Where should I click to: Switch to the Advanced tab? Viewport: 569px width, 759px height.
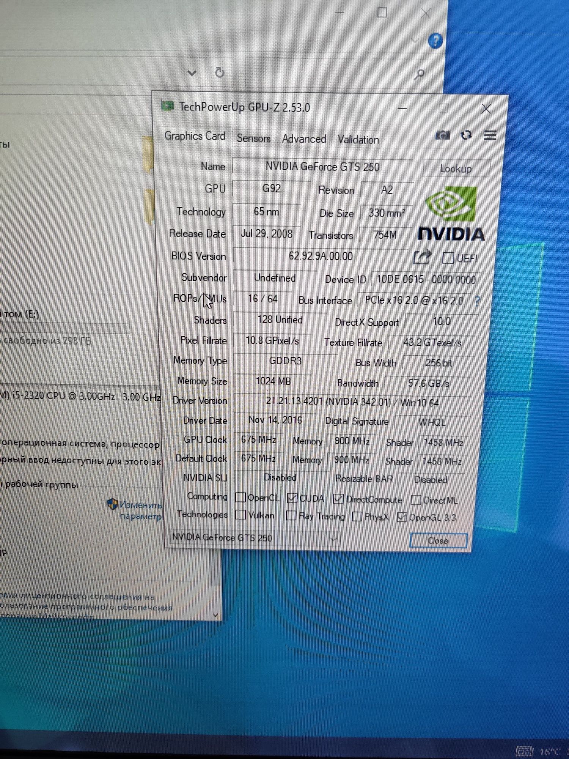[x=304, y=139]
